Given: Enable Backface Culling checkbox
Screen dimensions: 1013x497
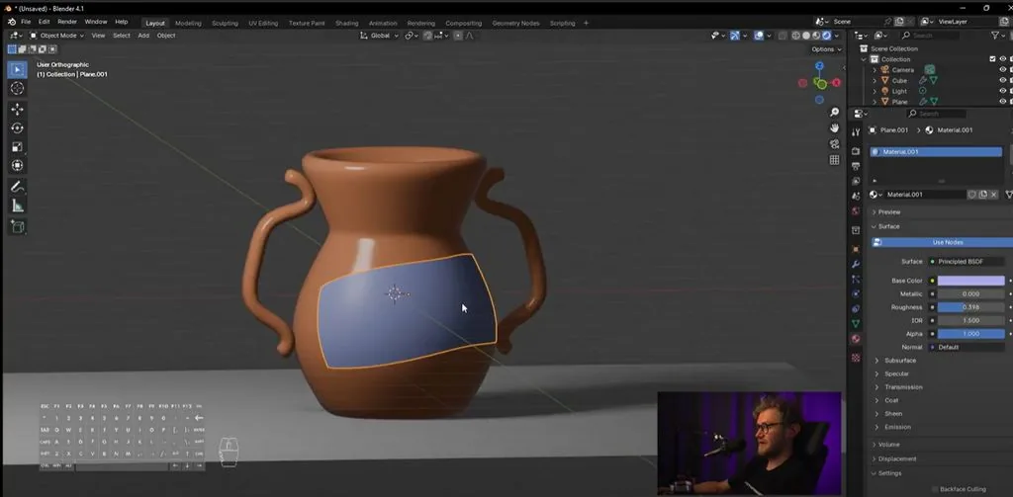Looking at the screenshot, I should (x=935, y=489).
